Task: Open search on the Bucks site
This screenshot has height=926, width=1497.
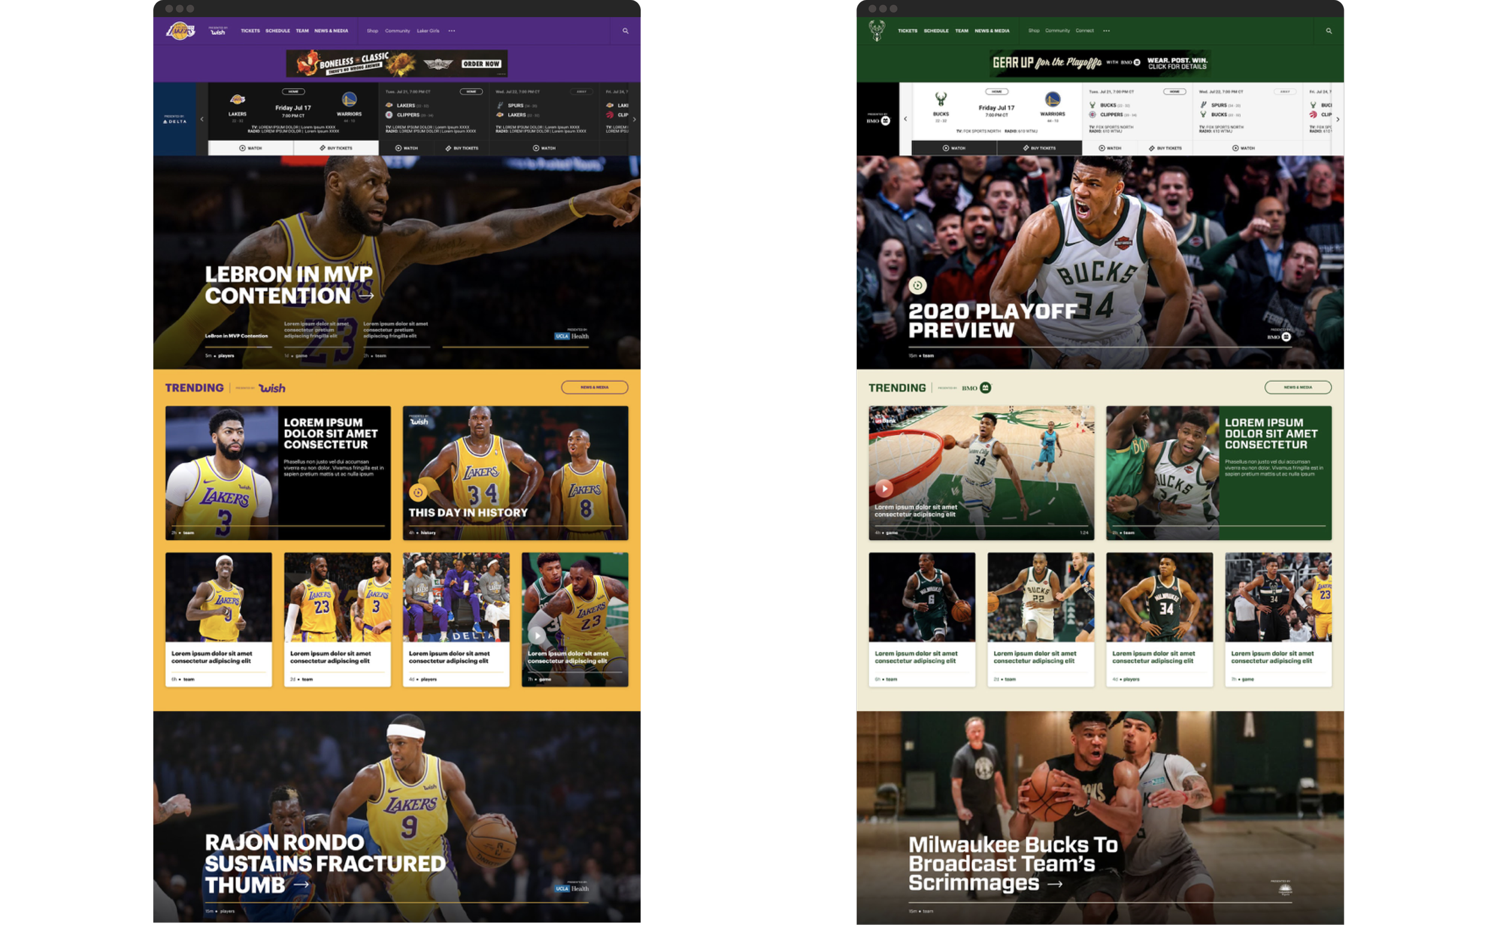Action: click(1329, 31)
